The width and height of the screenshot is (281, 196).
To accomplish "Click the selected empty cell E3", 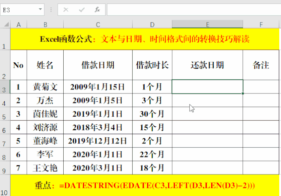I will [x=207, y=87].
